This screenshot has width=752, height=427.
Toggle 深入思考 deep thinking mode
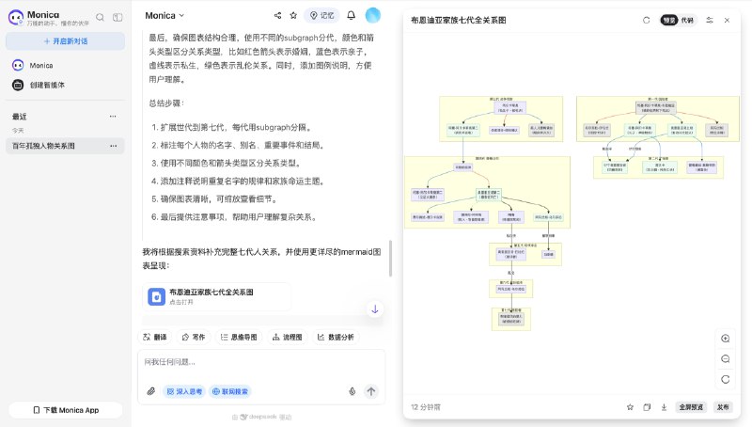point(184,391)
